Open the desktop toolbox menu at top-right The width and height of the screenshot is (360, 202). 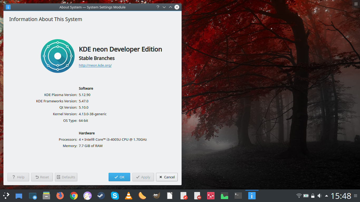point(356,3)
